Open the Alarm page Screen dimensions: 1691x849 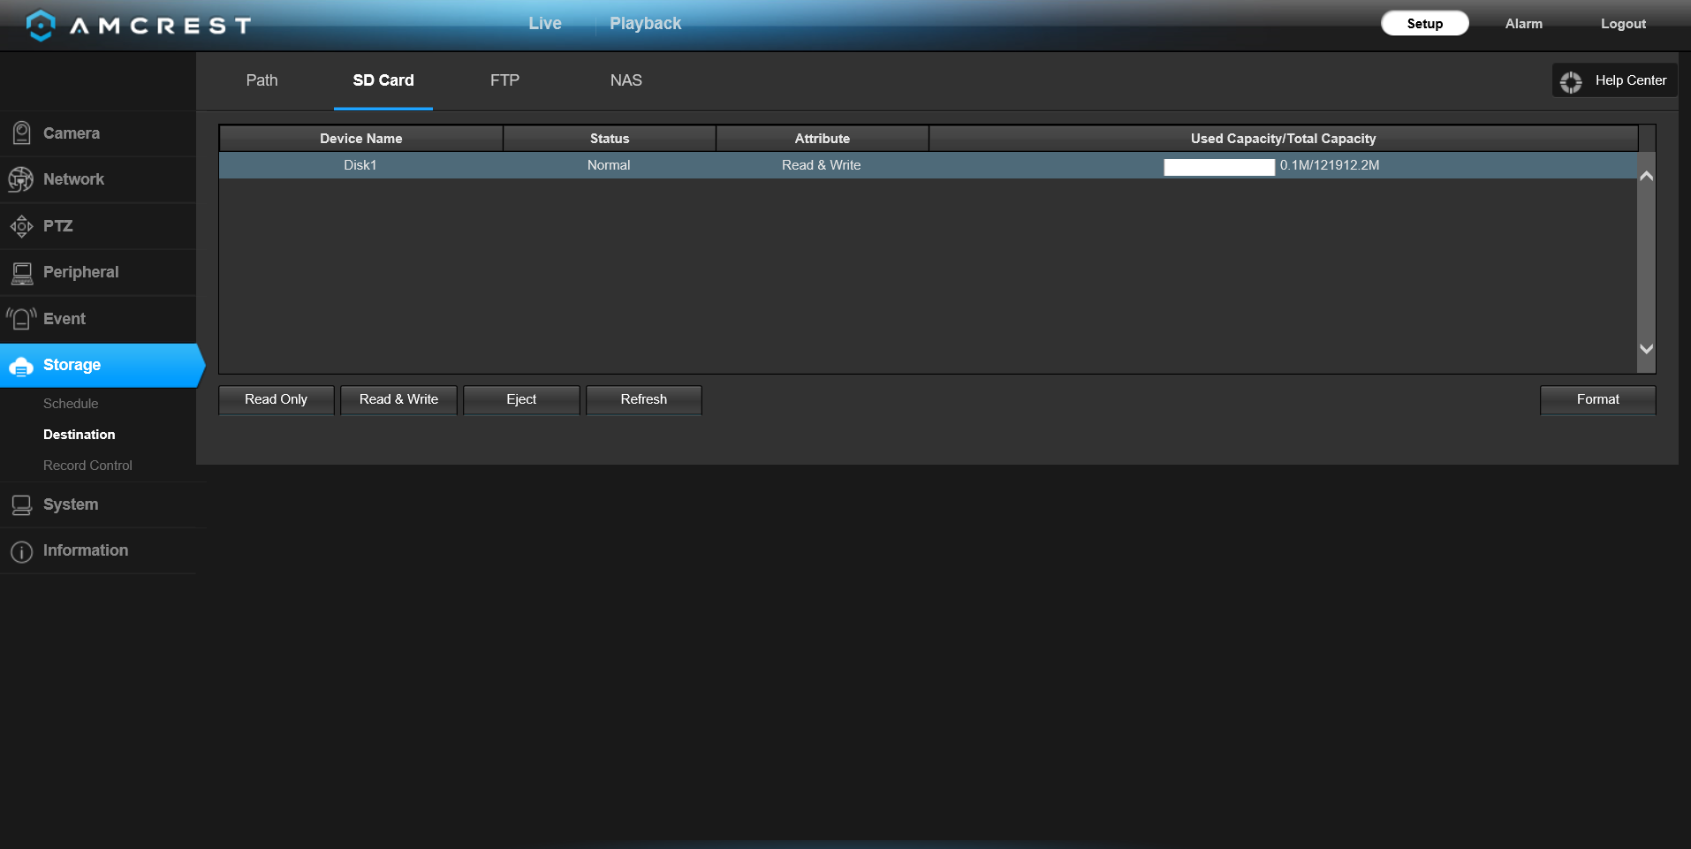pyautogui.click(x=1524, y=24)
